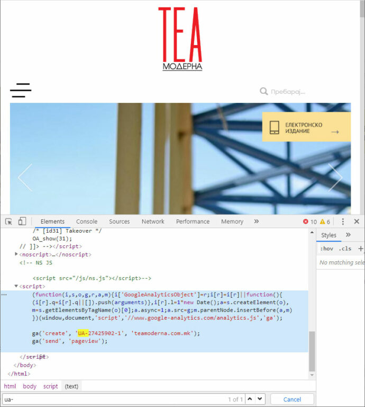Click the red error count icon
The width and height of the screenshot is (365, 407).
pos(305,222)
